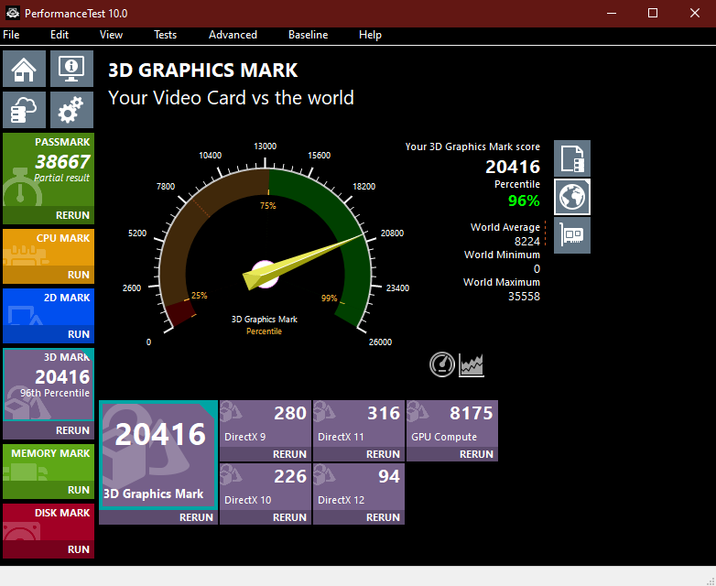Open the Help menu
Viewport: 716px width, 586px height.
click(x=370, y=35)
